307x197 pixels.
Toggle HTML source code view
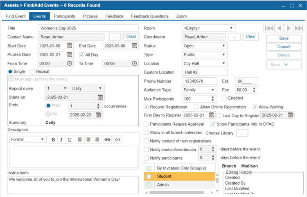click(x=117, y=139)
